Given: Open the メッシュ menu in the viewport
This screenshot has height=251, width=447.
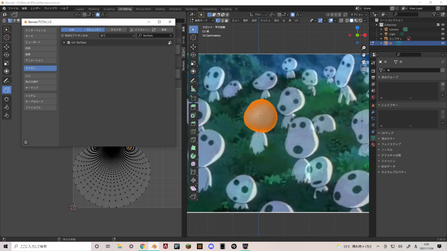Looking at the screenshot, I should [x=265, y=20].
